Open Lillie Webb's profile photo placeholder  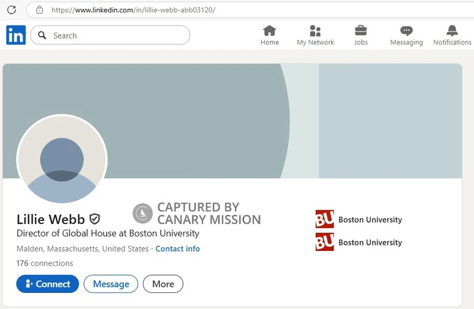tap(62, 159)
